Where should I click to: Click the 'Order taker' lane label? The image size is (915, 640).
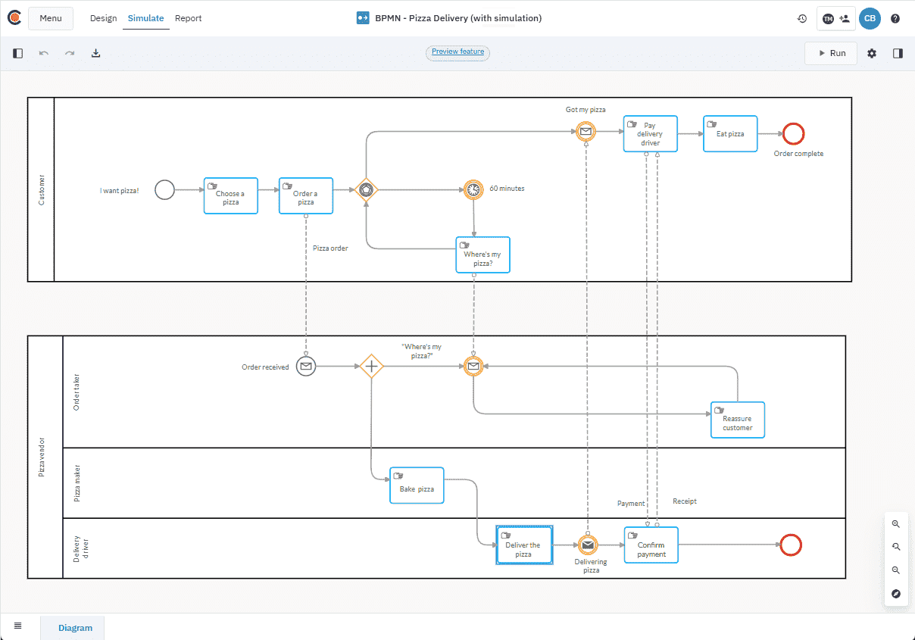[76, 392]
